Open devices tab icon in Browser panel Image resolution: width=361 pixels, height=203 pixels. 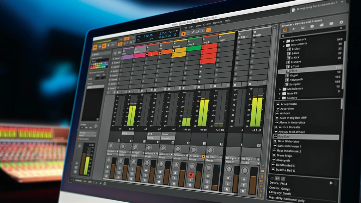pyautogui.click(x=285, y=30)
